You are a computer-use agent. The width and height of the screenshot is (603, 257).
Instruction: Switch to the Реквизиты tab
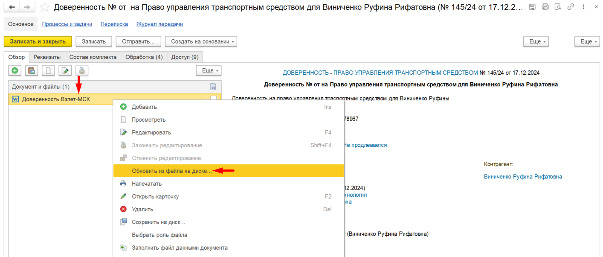pyautogui.click(x=47, y=57)
